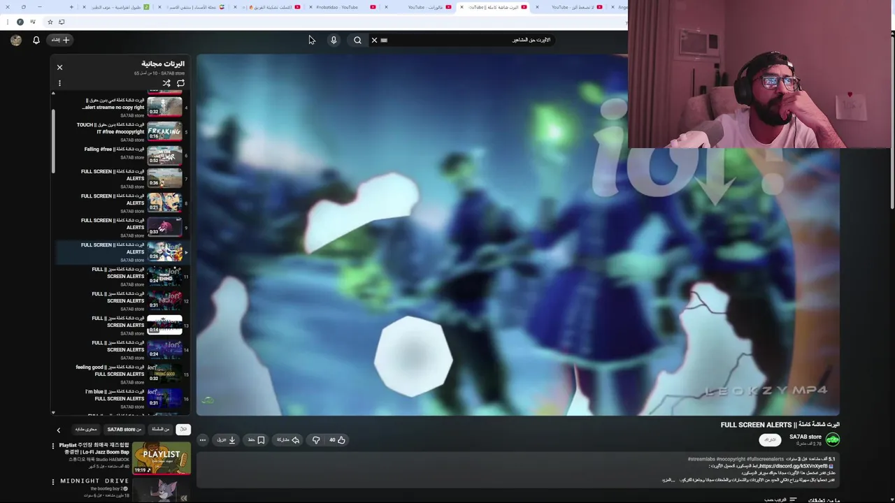895x503 pixels.
Task: Click the search magnifier button
Action: pos(357,40)
